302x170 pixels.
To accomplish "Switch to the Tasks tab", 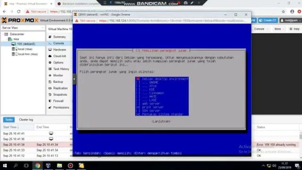I will tap(9, 119).
